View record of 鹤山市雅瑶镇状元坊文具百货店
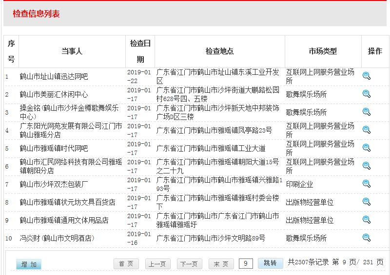This screenshot has width=390, height=275. (x=367, y=202)
